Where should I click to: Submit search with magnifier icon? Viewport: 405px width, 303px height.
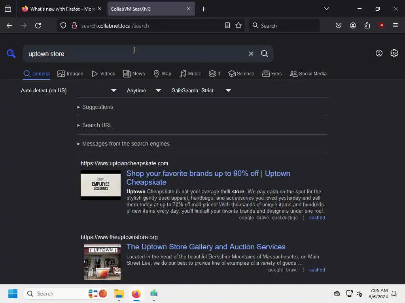pos(264,54)
